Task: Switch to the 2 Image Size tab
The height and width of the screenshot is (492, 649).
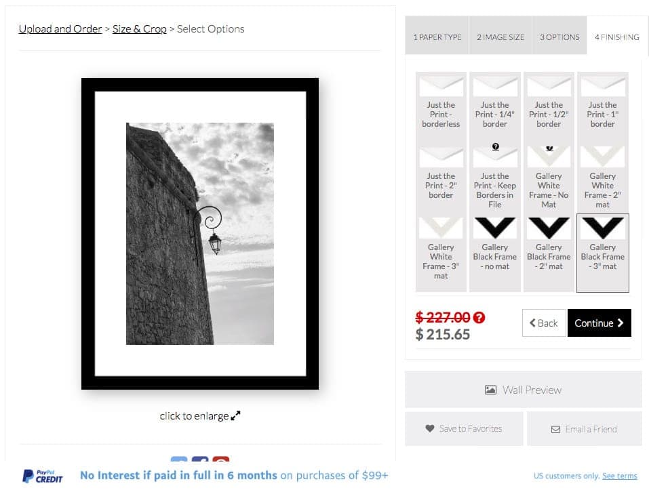Action: coord(500,37)
